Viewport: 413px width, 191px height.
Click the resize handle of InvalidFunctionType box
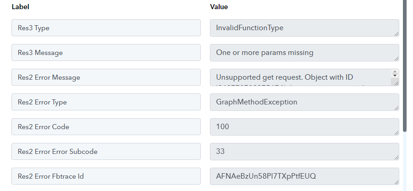396,34
